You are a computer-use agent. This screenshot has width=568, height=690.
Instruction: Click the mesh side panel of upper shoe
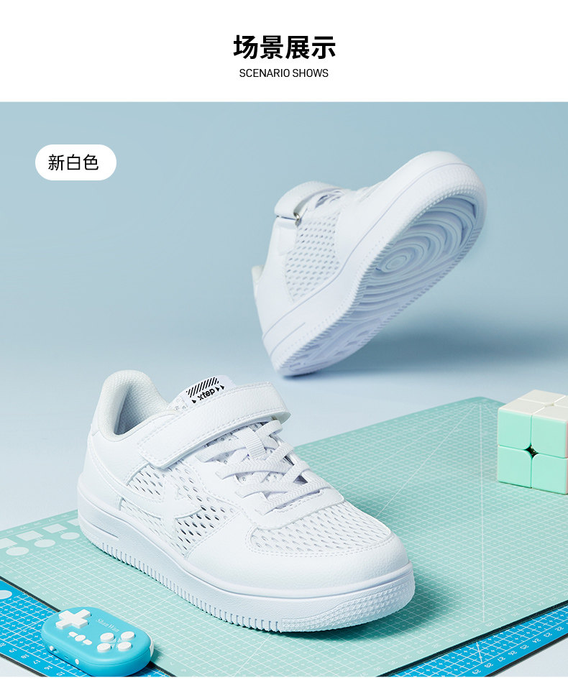click(312, 255)
